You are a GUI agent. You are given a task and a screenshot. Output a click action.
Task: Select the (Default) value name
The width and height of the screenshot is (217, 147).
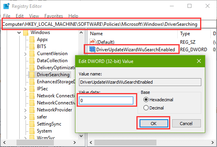105,42
